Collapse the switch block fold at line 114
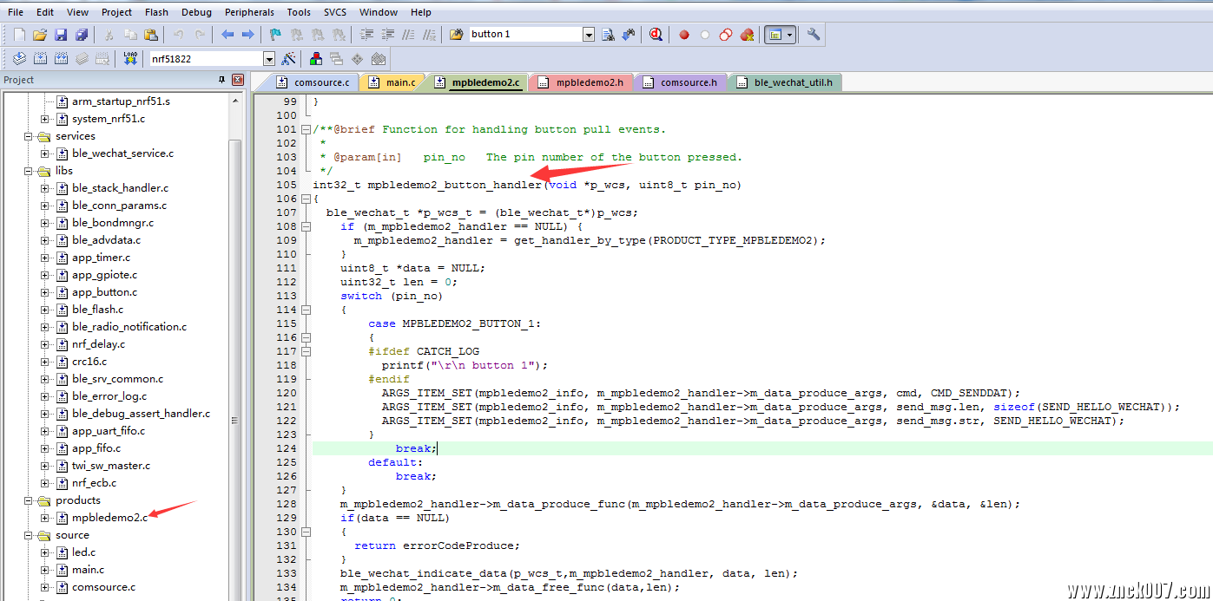 pos(306,310)
